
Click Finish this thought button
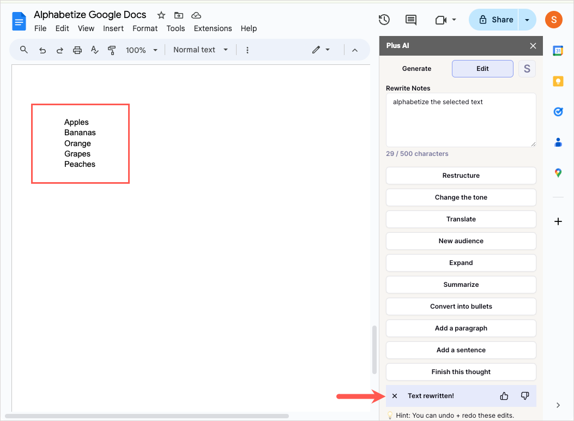click(x=461, y=372)
